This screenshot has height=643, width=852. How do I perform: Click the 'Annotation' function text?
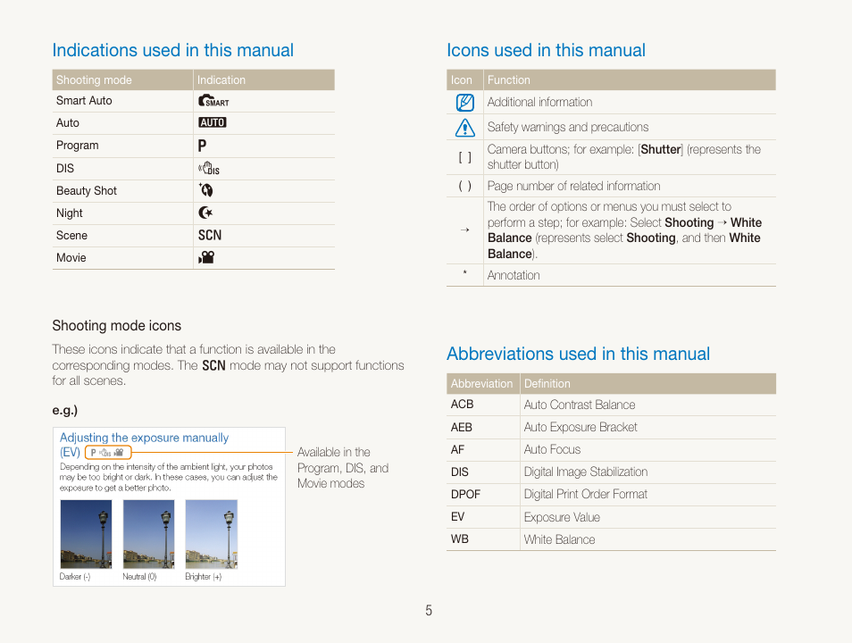pos(514,276)
